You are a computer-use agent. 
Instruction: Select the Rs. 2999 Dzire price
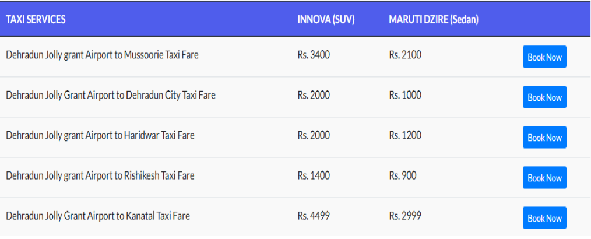405,216
